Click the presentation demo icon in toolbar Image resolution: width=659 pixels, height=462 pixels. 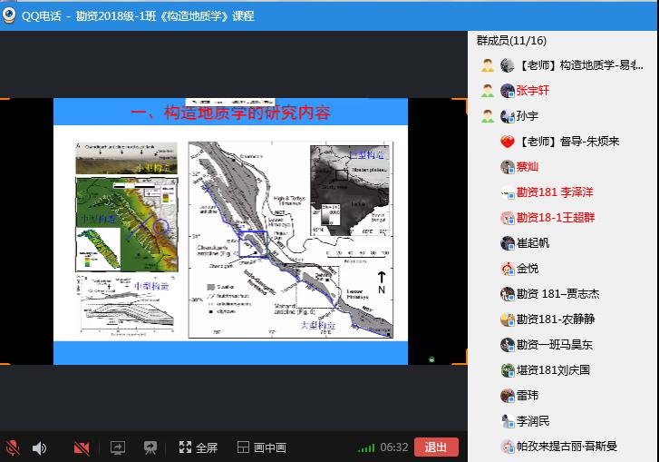pyautogui.click(x=150, y=447)
